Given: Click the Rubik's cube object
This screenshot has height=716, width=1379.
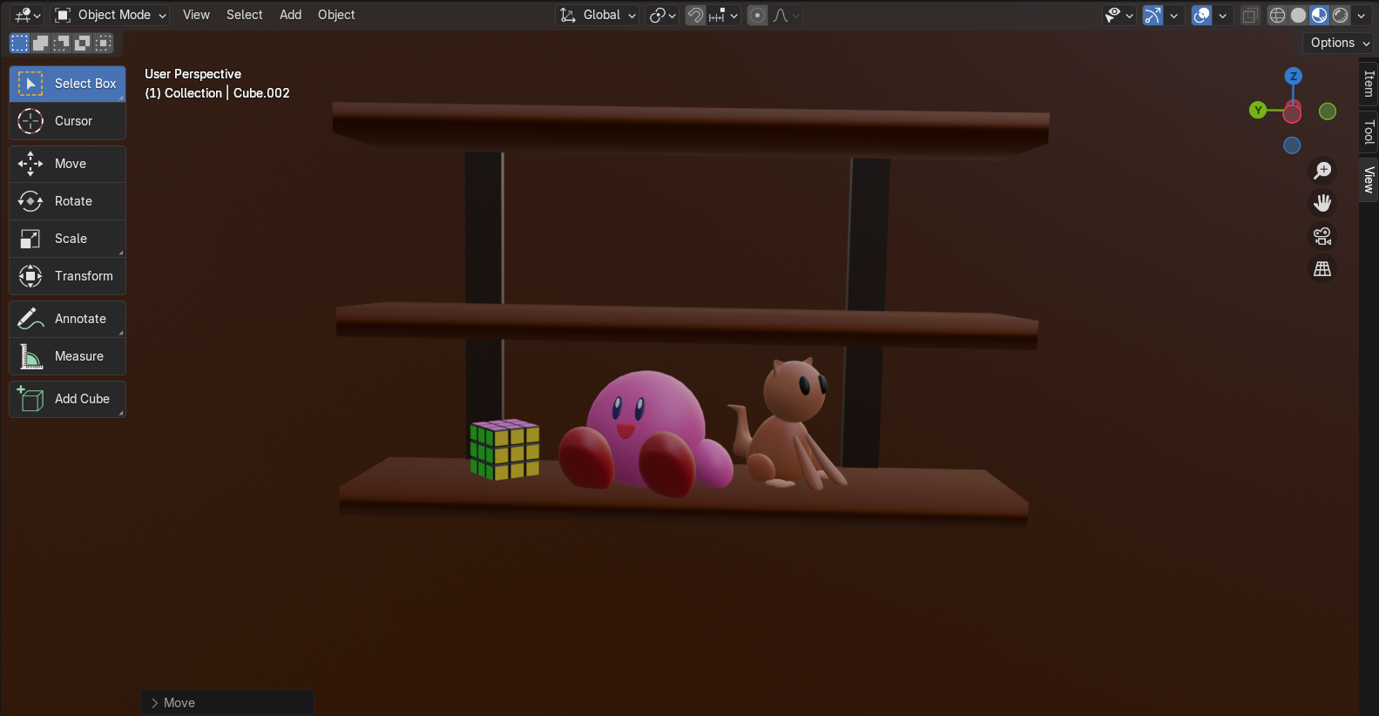Looking at the screenshot, I should click(x=504, y=449).
